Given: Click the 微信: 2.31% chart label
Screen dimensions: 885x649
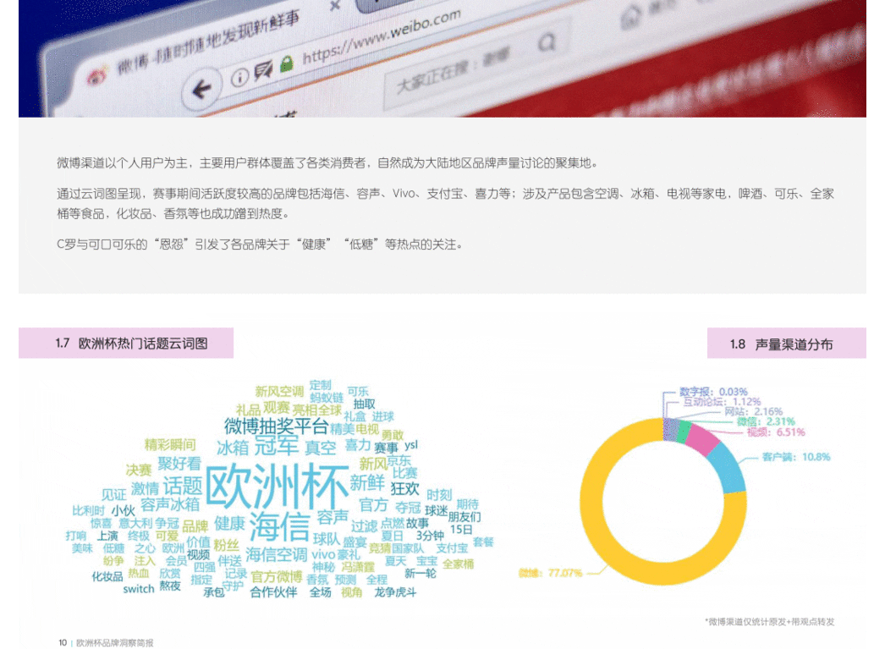Looking at the screenshot, I should coord(766,421).
